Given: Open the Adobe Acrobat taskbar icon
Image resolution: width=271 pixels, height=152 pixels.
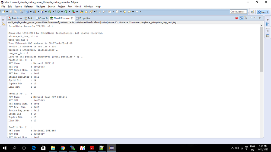Looking at the screenshot, I should click(92, 148).
